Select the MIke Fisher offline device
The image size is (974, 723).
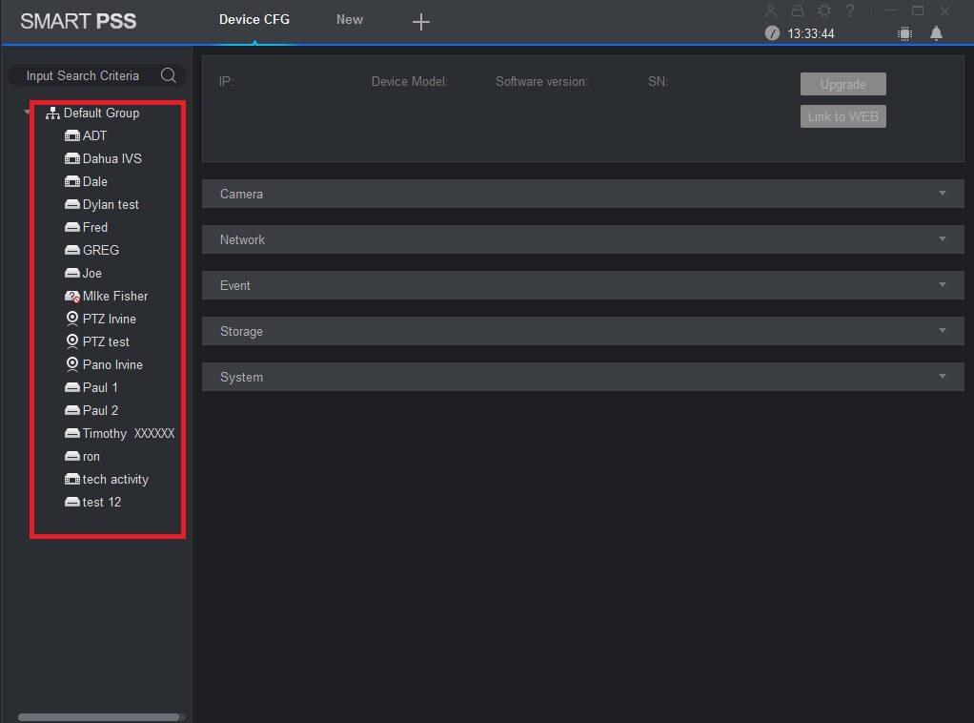114,296
